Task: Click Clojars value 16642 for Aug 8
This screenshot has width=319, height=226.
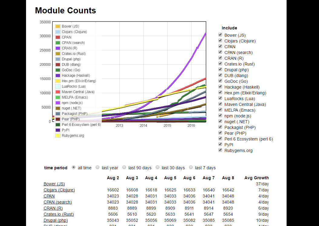Action: click(x=228, y=190)
